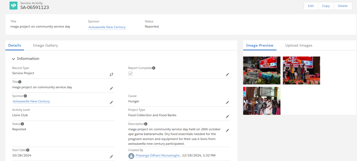
Task: Open Avissawella New Century link in Information
Action: pos(31,101)
